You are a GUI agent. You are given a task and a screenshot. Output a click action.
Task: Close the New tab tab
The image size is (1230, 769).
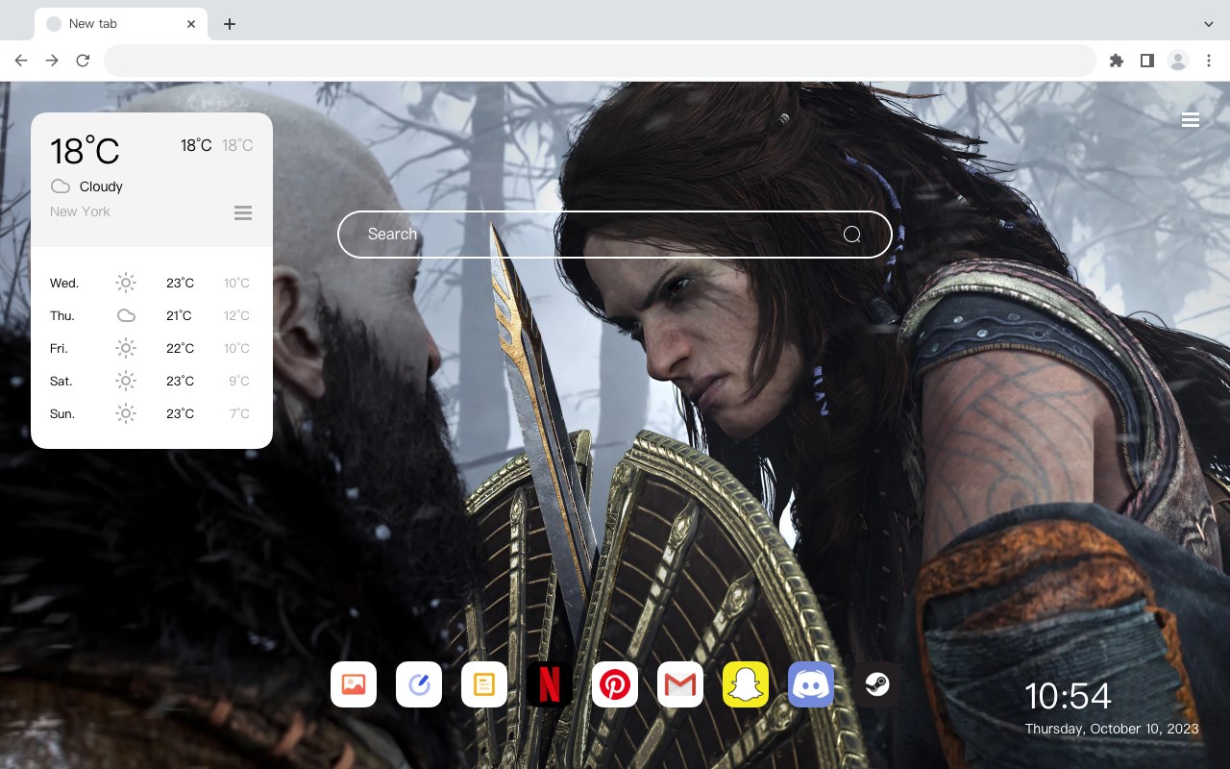point(191,24)
